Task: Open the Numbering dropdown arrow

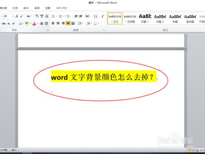Action: 64,16
